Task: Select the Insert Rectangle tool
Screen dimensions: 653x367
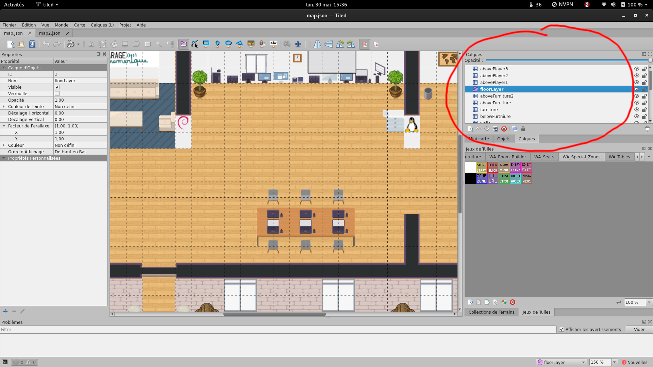Action: (x=206, y=44)
